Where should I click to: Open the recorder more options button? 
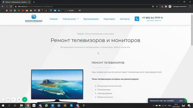pyautogui.click(x=3, y=100)
